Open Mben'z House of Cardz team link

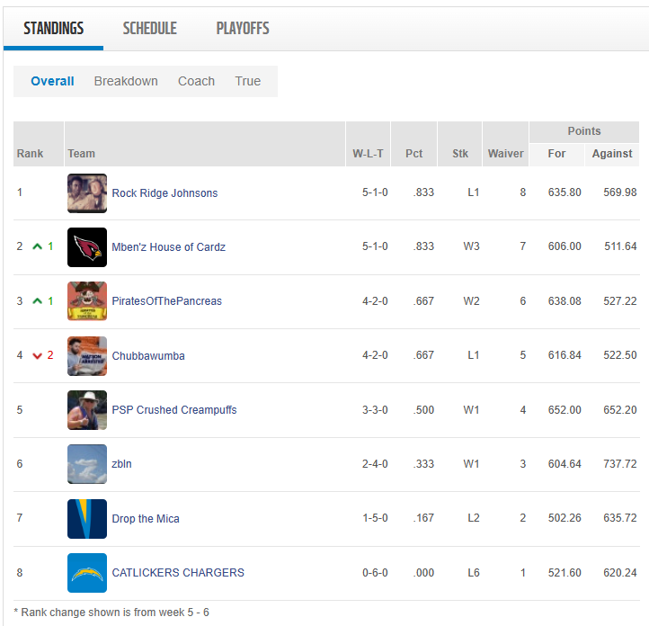[168, 247]
